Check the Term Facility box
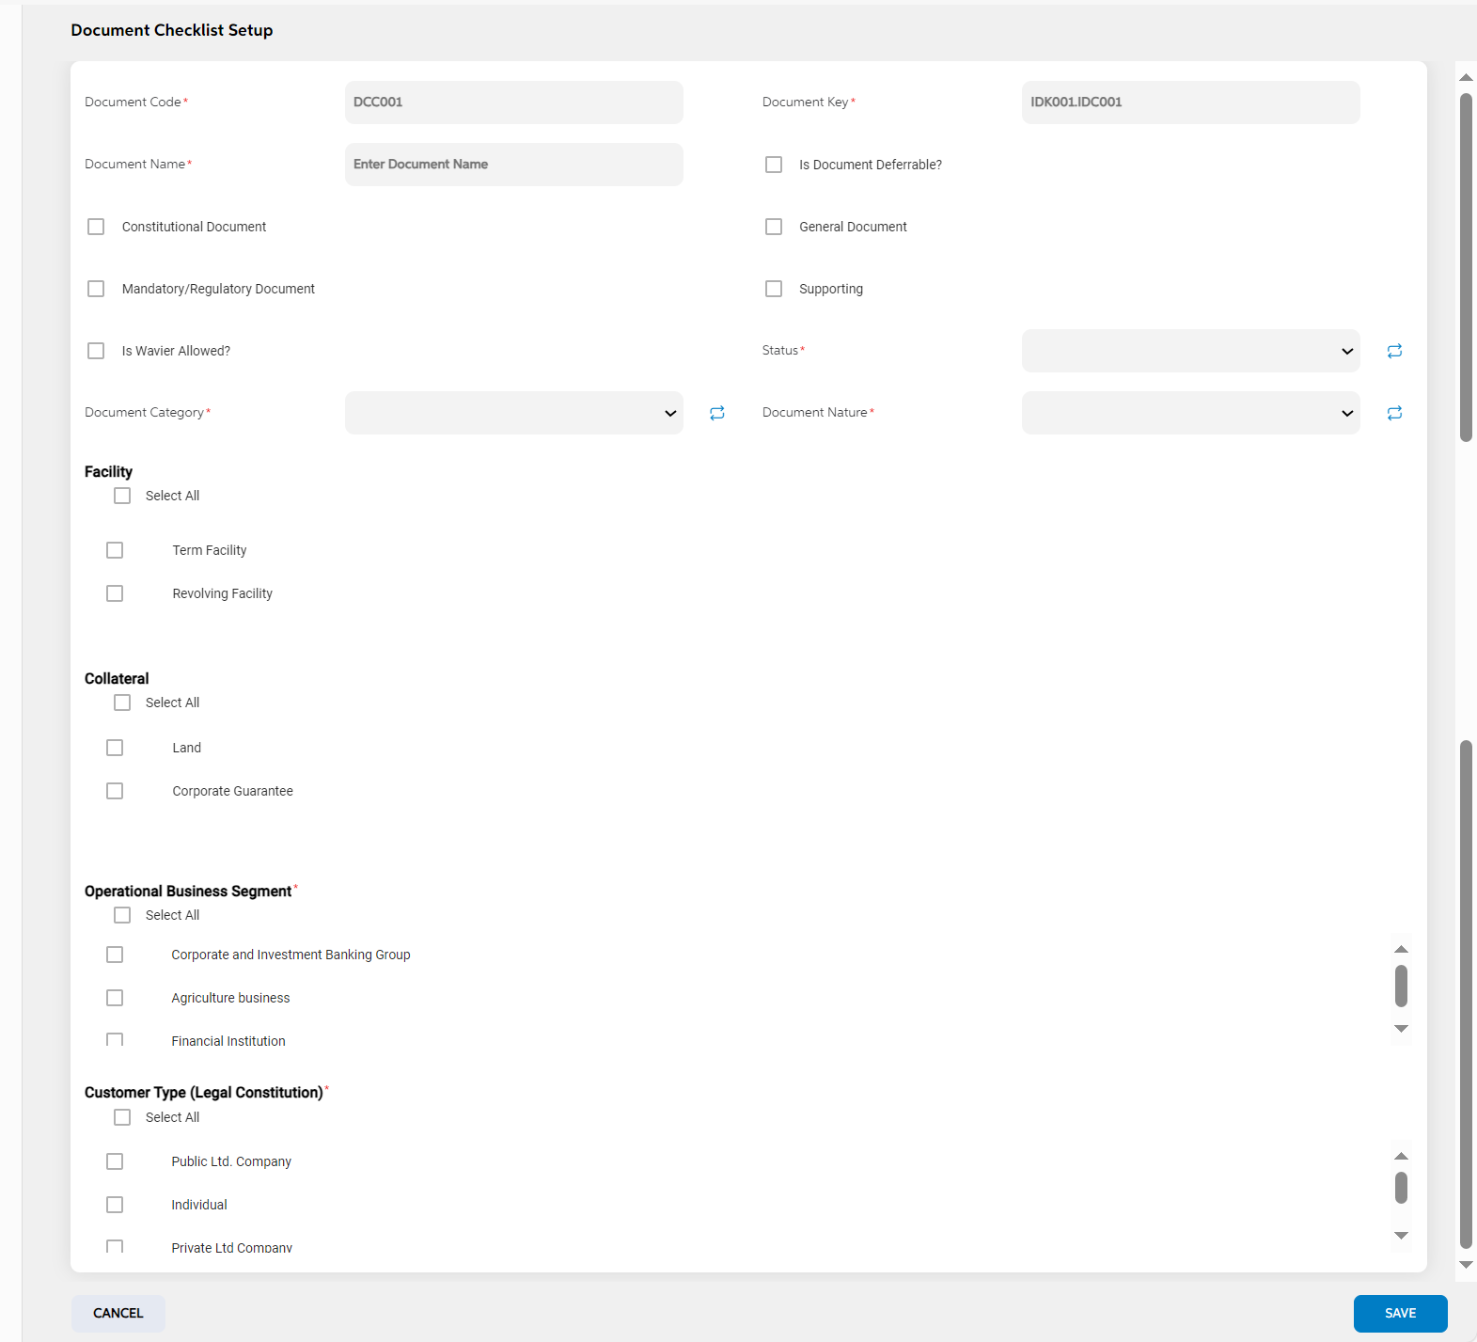The height and width of the screenshot is (1342, 1477). point(115,550)
